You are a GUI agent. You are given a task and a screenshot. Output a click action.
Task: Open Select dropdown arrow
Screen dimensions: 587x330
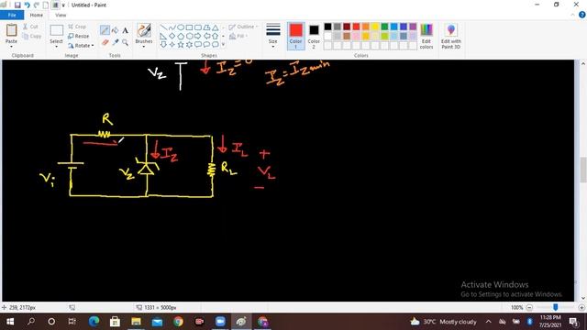coord(56,47)
